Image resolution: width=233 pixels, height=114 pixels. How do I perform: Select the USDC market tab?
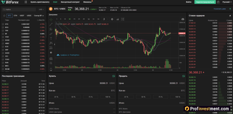[x=29, y=16]
